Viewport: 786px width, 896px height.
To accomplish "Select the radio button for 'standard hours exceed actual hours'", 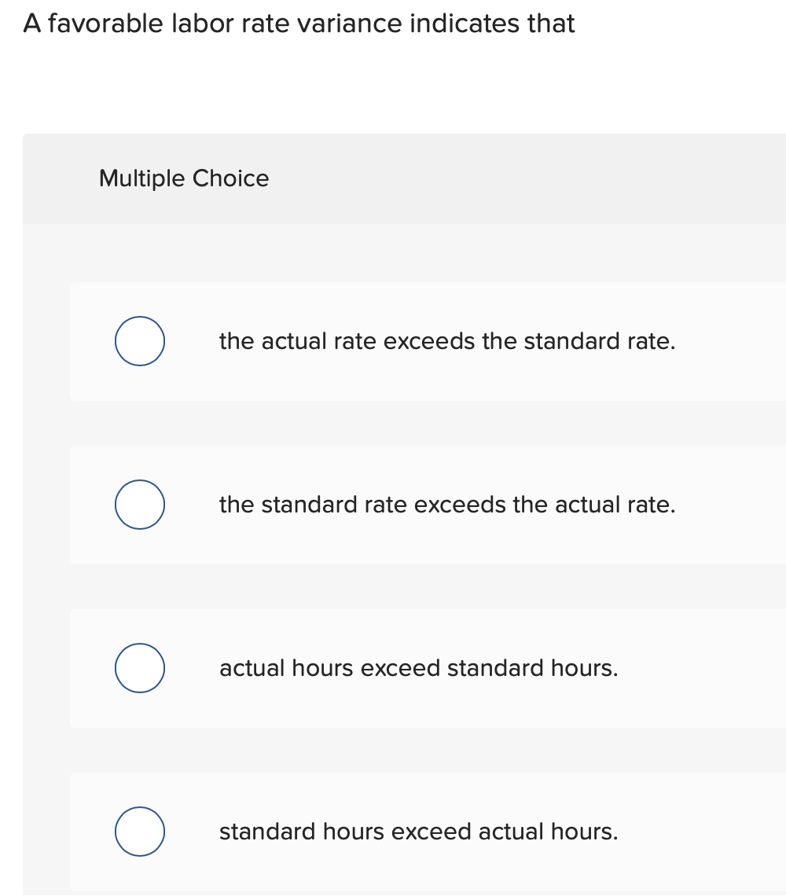I will [139, 832].
